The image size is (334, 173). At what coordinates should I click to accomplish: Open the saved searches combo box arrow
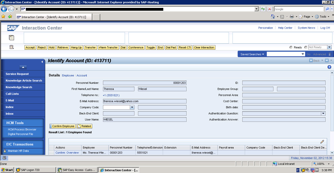(303, 54)
